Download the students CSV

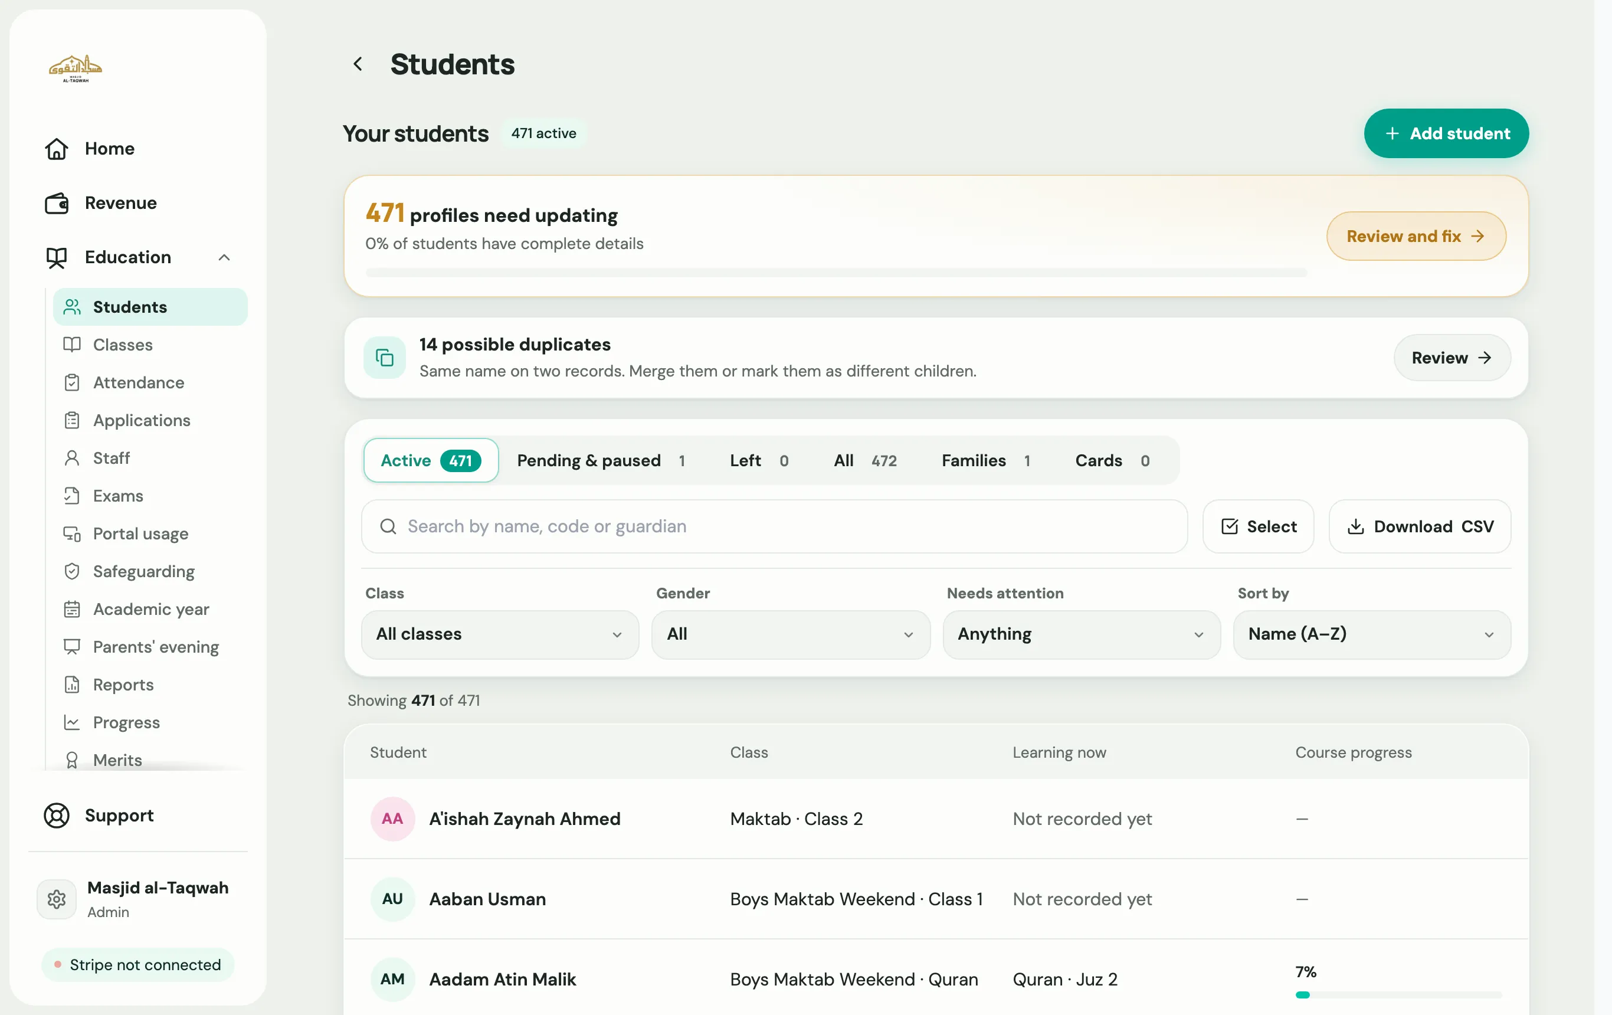coord(1419,526)
